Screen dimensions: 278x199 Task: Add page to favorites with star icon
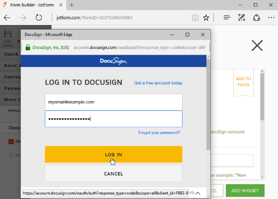pos(206,18)
